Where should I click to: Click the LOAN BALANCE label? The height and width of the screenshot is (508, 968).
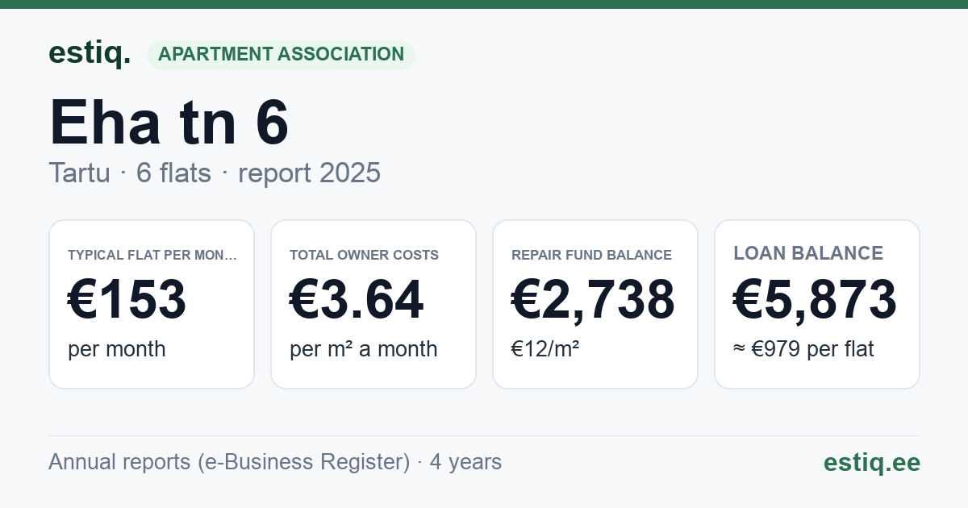[x=808, y=253]
